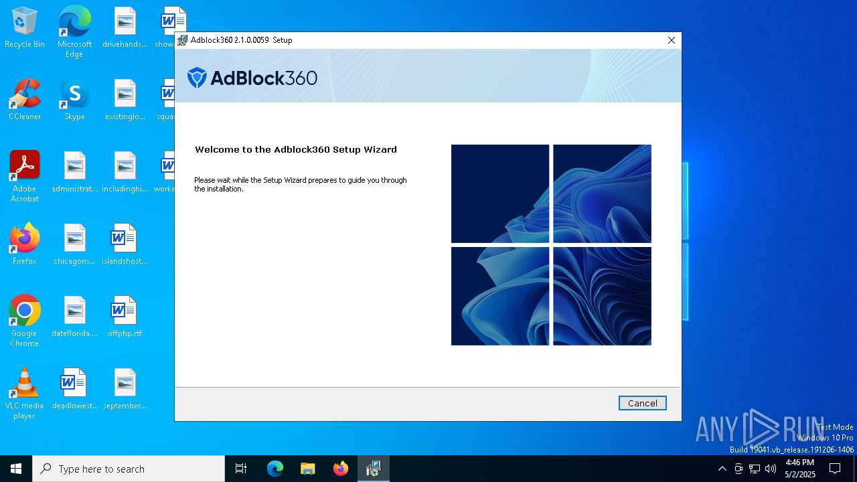Open volume control tray icon

(771, 469)
